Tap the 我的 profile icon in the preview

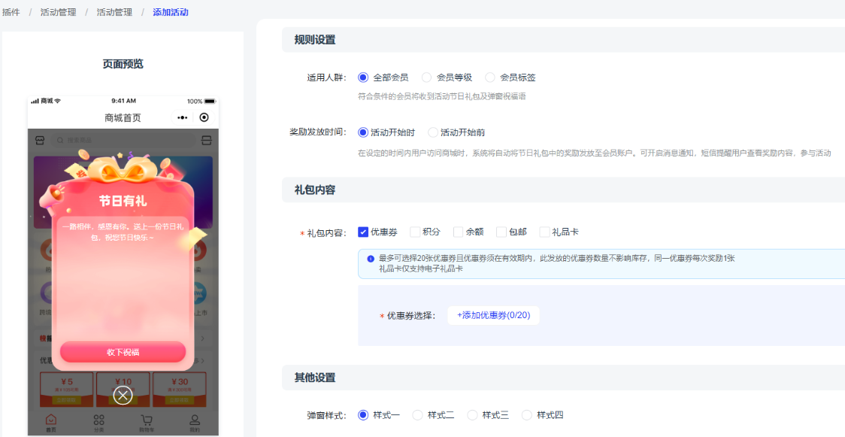[195, 422]
